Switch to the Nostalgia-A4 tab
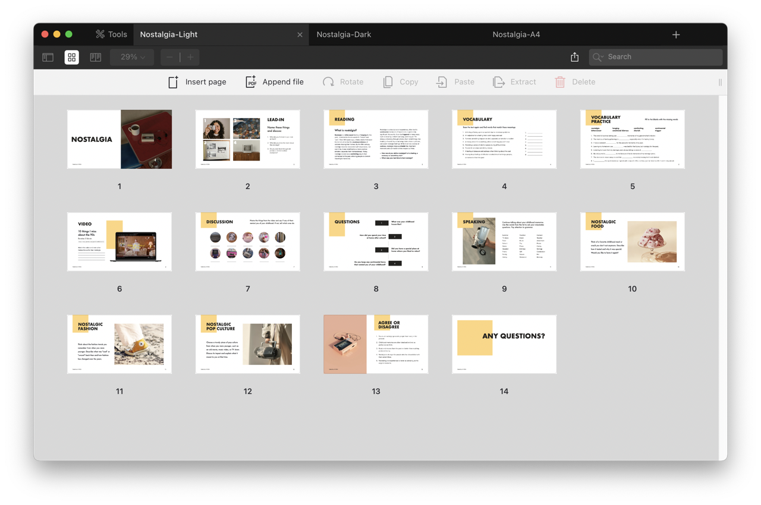 pyautogui.click(x=516, y=34)
